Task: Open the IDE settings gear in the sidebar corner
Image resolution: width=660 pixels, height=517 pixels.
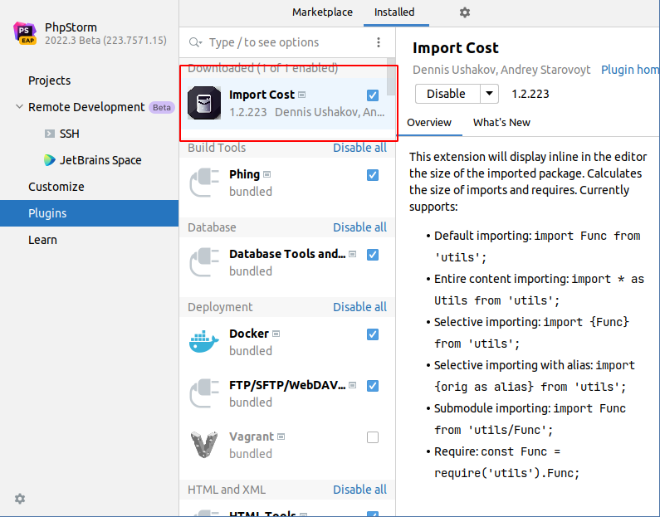Action: tap(20, 499)
